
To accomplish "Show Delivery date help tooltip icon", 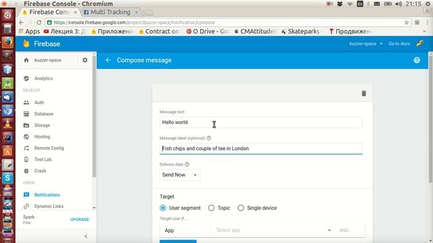I will point(187,165).
